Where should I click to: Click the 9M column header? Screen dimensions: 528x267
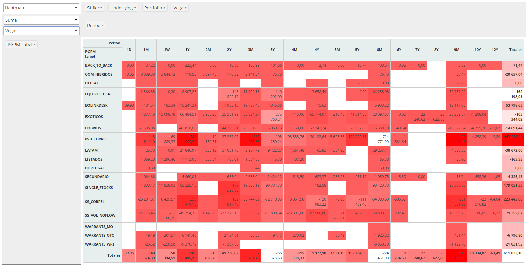point(456,50)
